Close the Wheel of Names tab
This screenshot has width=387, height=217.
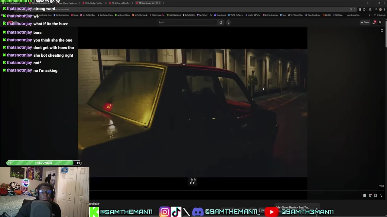pyautogui.click(x=79, y=3)
